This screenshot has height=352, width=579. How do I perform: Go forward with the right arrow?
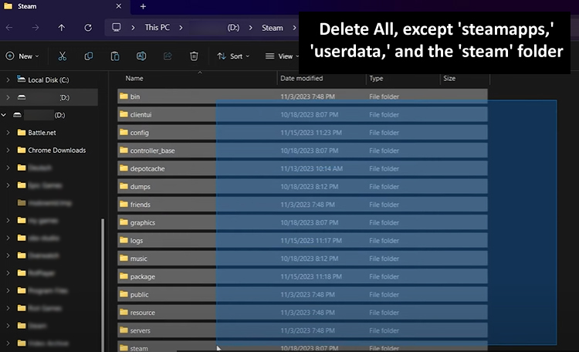pos(35,28)
